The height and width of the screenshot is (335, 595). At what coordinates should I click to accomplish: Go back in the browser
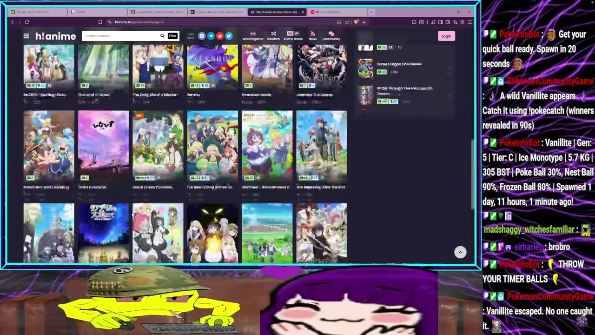(x=13, y=22)
